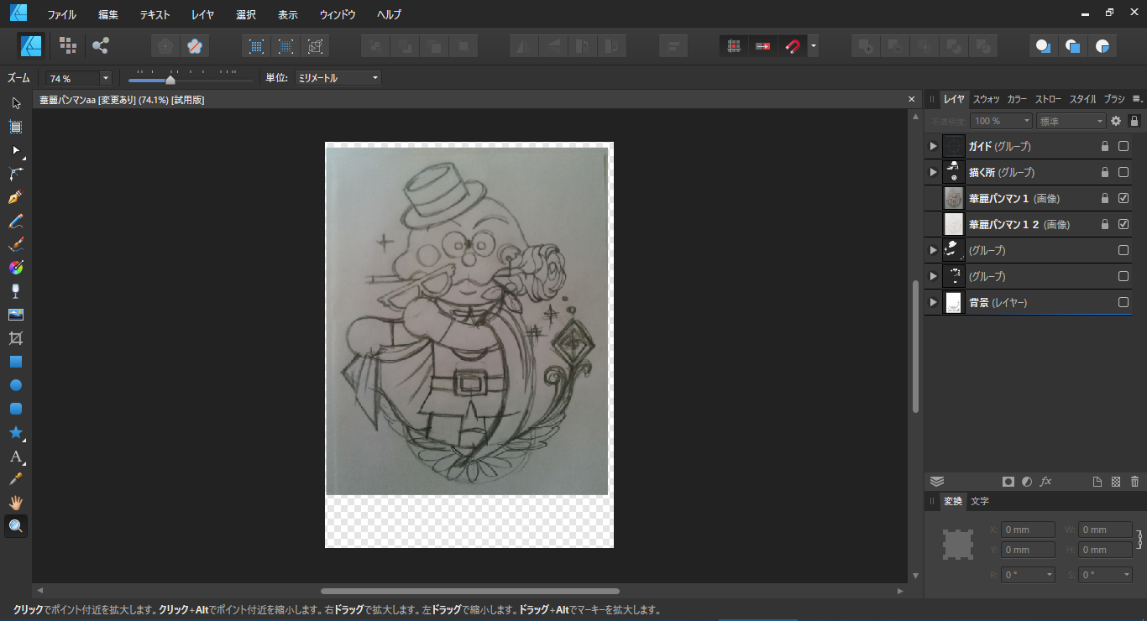This screenshot has height=621, width=1147.
Task: Select the Rounded Rectangle tool
Action: point(15,409)
